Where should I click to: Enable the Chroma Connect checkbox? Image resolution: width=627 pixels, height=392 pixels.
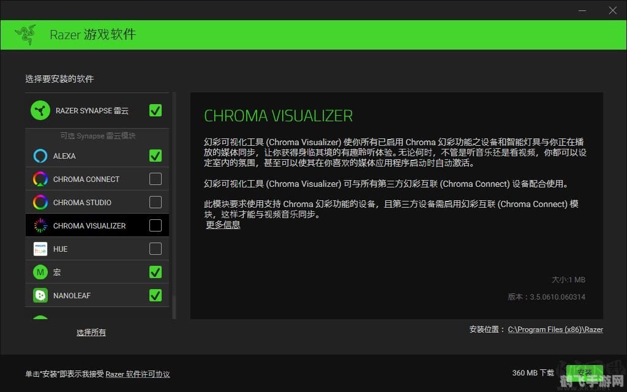[155, 179]
